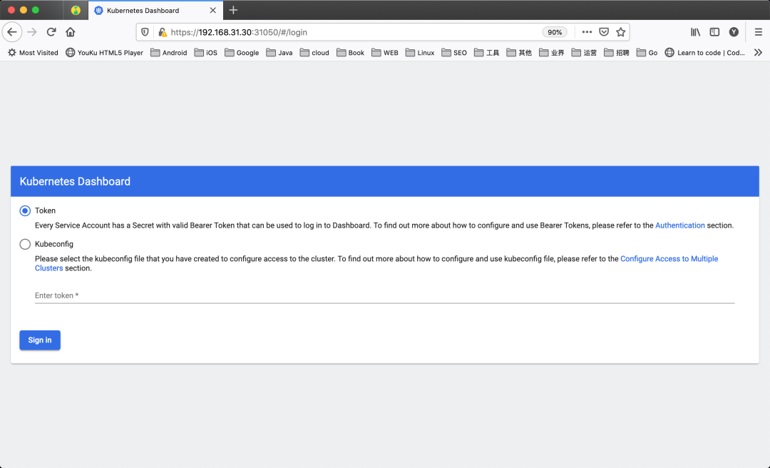
Task: Go back with the browser back arrow
Action: (12, 32)
